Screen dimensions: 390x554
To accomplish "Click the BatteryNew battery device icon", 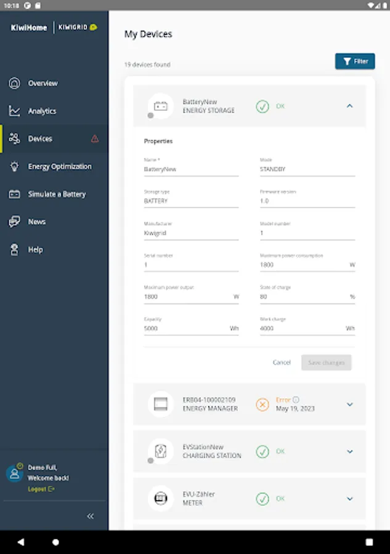I will coord(161,106).
